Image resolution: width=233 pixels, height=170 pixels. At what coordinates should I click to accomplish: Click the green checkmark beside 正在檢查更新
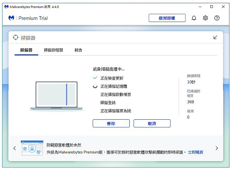pyautogui.click(x=95, y=78)
